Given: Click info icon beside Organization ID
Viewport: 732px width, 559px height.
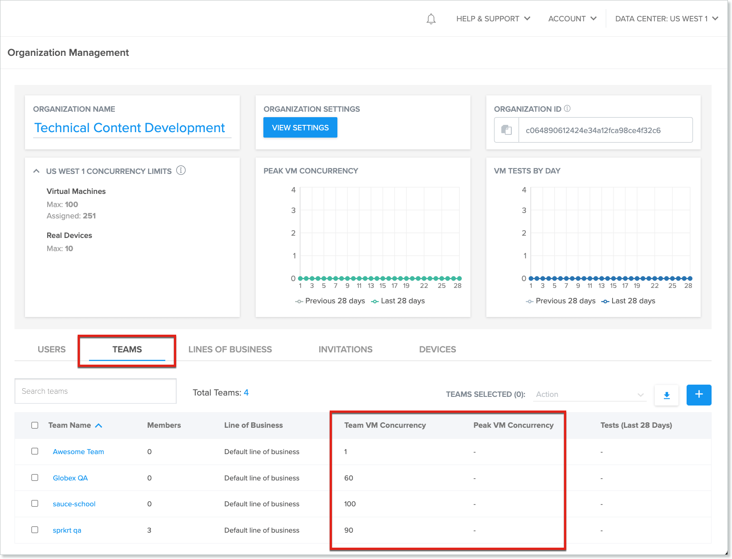Looking at the screenshot, I should point(567,109).
